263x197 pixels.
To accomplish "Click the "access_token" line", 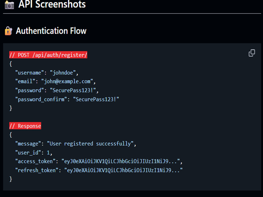I will [99, 161].
